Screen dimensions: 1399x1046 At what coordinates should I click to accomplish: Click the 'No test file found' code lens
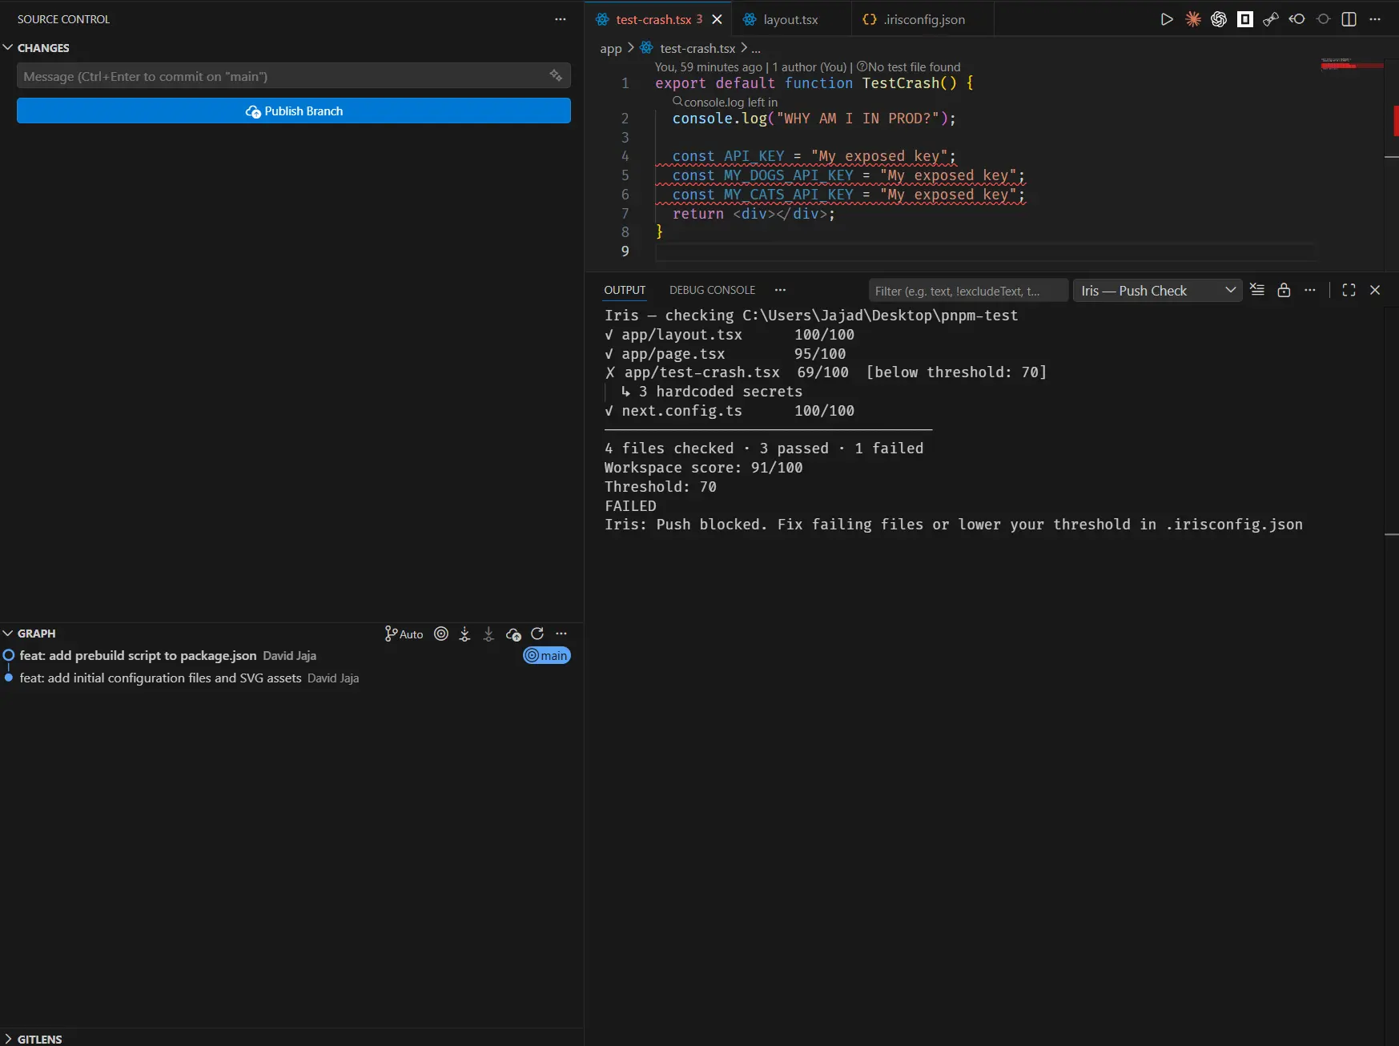point(908,67)
